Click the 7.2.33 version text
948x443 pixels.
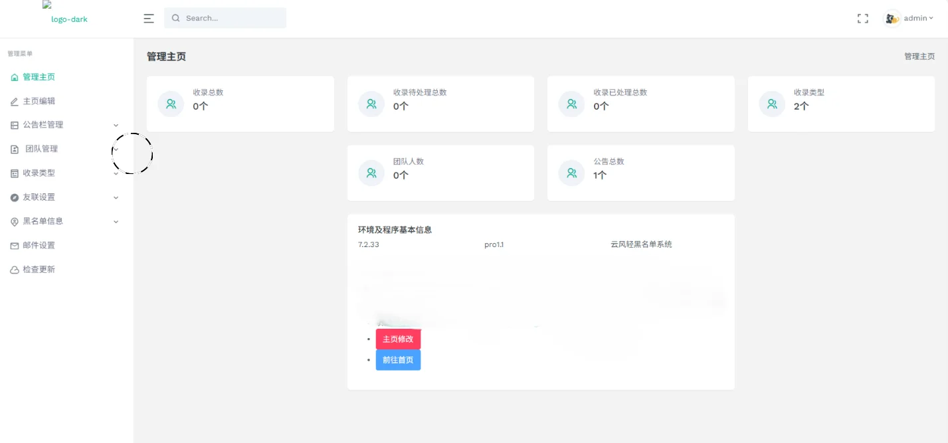[x=369, y=244]
